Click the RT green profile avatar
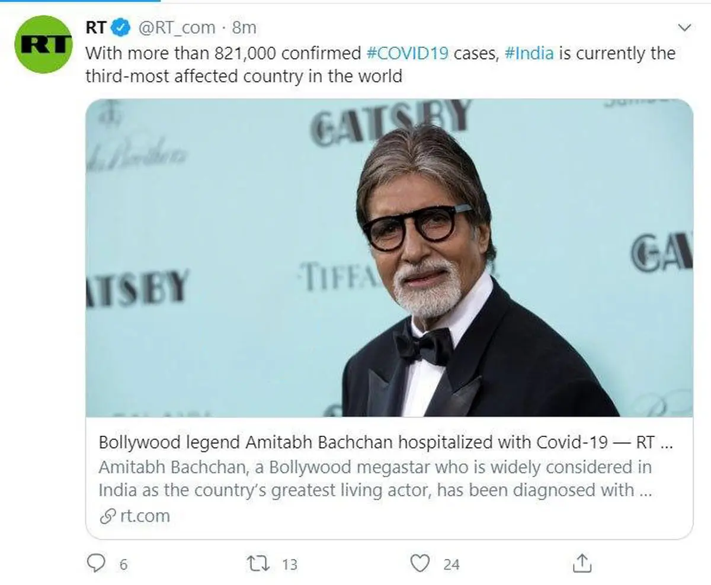The width and height of the screenshot is (711, 585). 43,44
